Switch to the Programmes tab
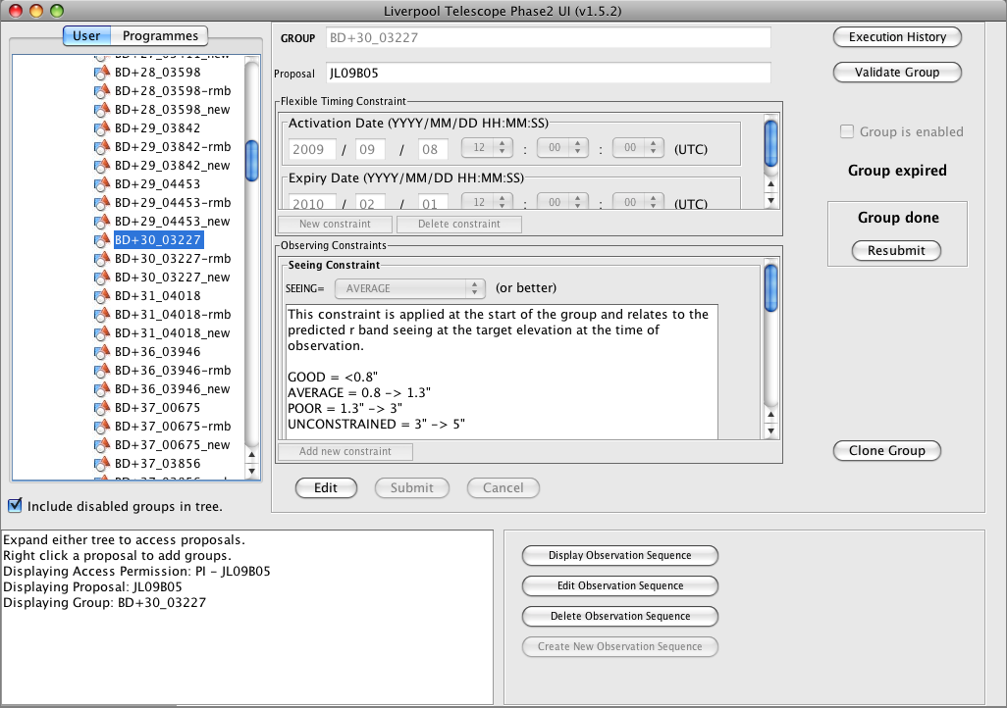 [160, 36]
